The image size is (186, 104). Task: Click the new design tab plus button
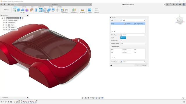pyautogui.click(x=167, y=4)
